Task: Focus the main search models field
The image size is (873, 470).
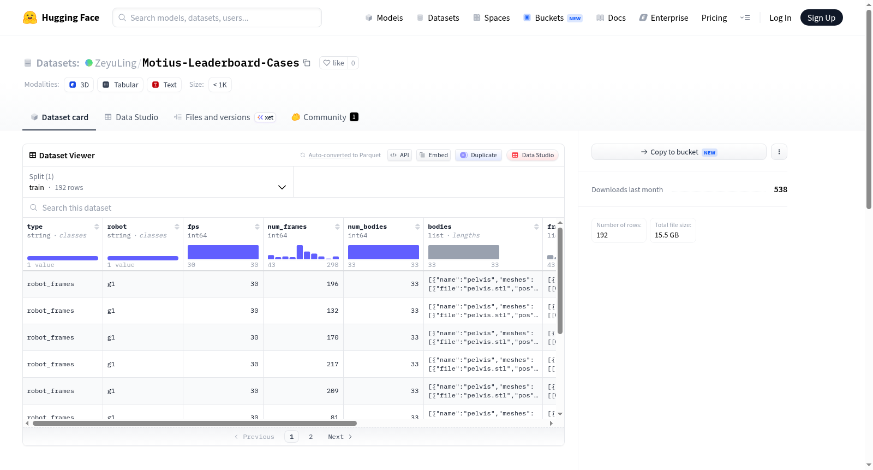Action: 217,17
